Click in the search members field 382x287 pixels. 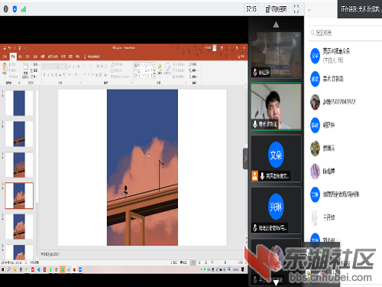coord(345,33)
